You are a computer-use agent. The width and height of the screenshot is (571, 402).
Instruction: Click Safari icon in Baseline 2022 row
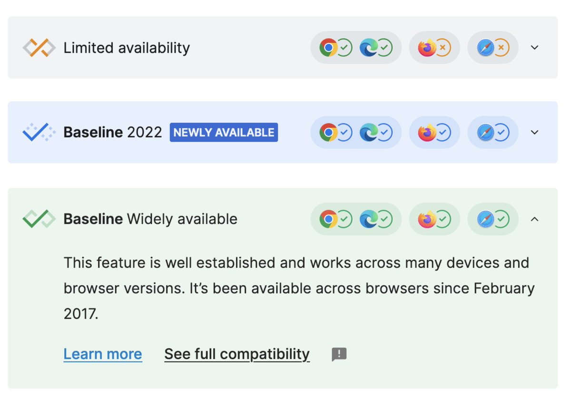(x=486, y=133)
